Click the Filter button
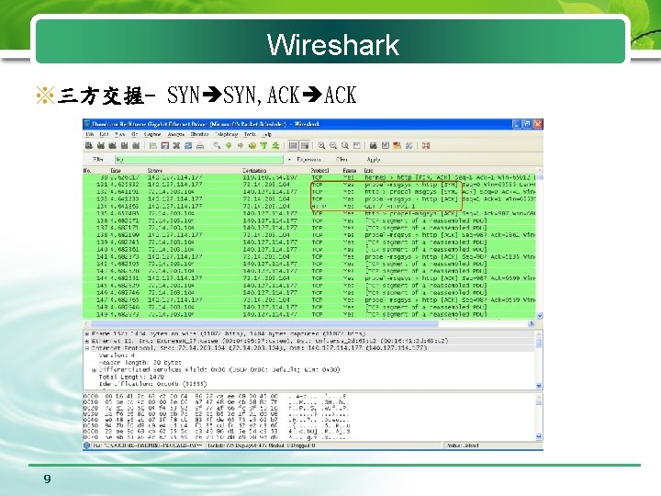Image resolution: width=661 pixels, height=496 pixels. pyautogui.click(x=98, y=160)
